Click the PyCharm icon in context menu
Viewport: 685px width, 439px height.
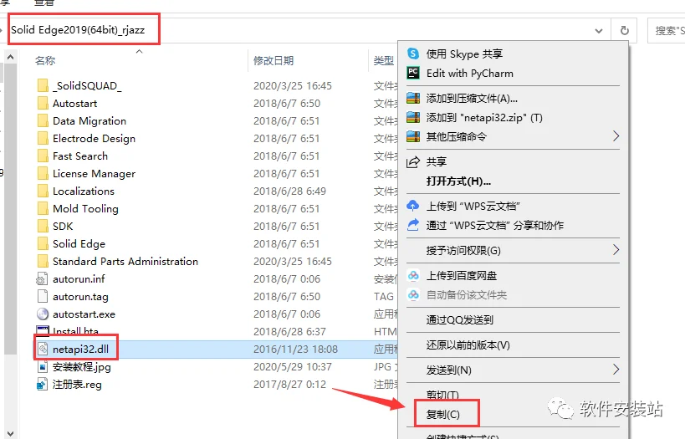coord(413,73)
